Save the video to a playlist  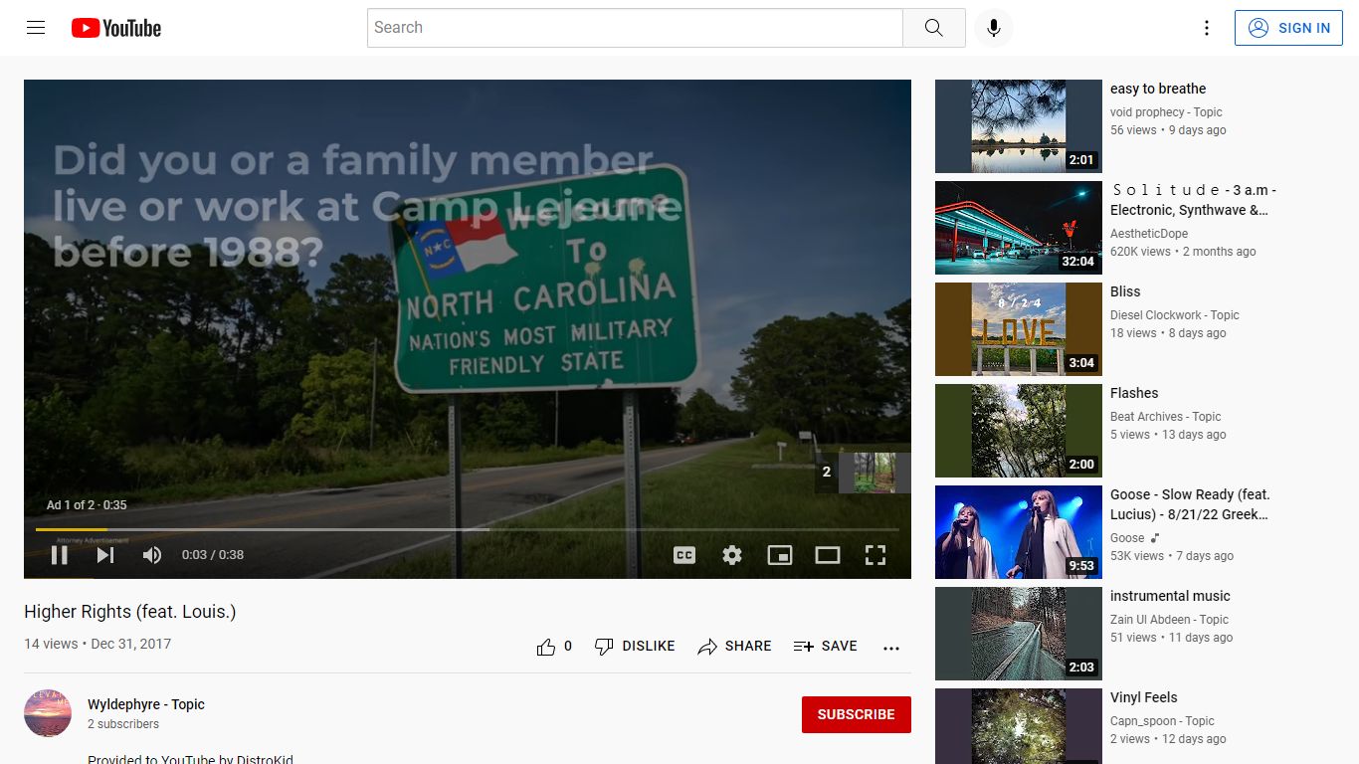(826, 647)
